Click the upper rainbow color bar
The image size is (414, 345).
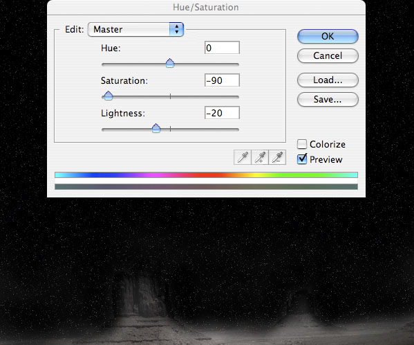(x=206, y=175)
